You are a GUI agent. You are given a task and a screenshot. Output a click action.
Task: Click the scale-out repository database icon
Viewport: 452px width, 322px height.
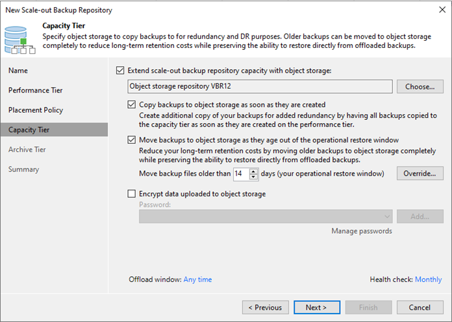19,40
